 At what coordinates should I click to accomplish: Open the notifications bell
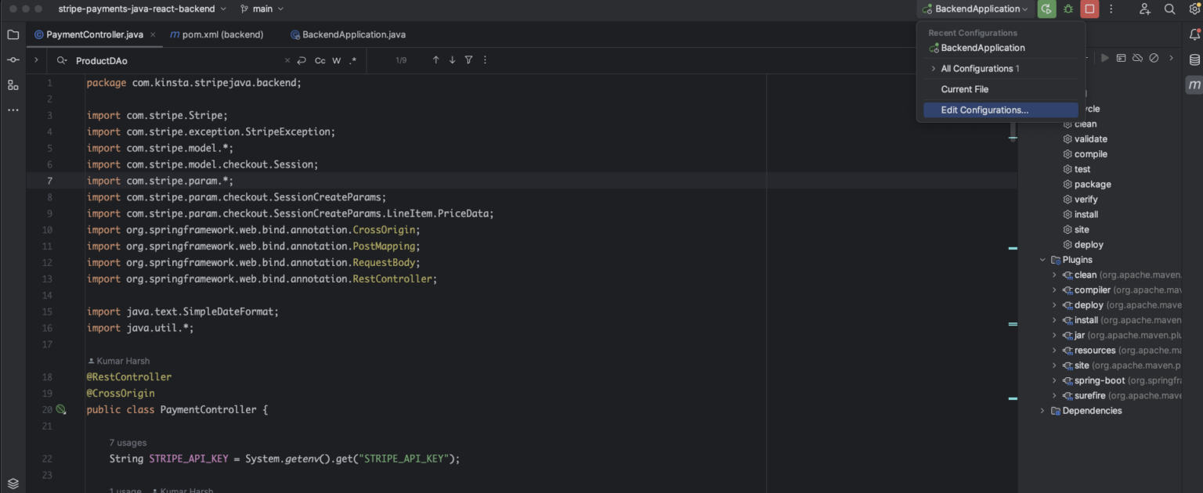point(1194,34)
